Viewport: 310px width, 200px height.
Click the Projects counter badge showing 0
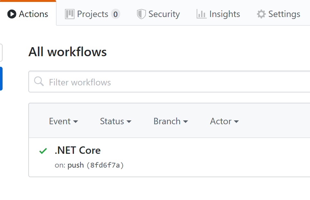(115, 14)
